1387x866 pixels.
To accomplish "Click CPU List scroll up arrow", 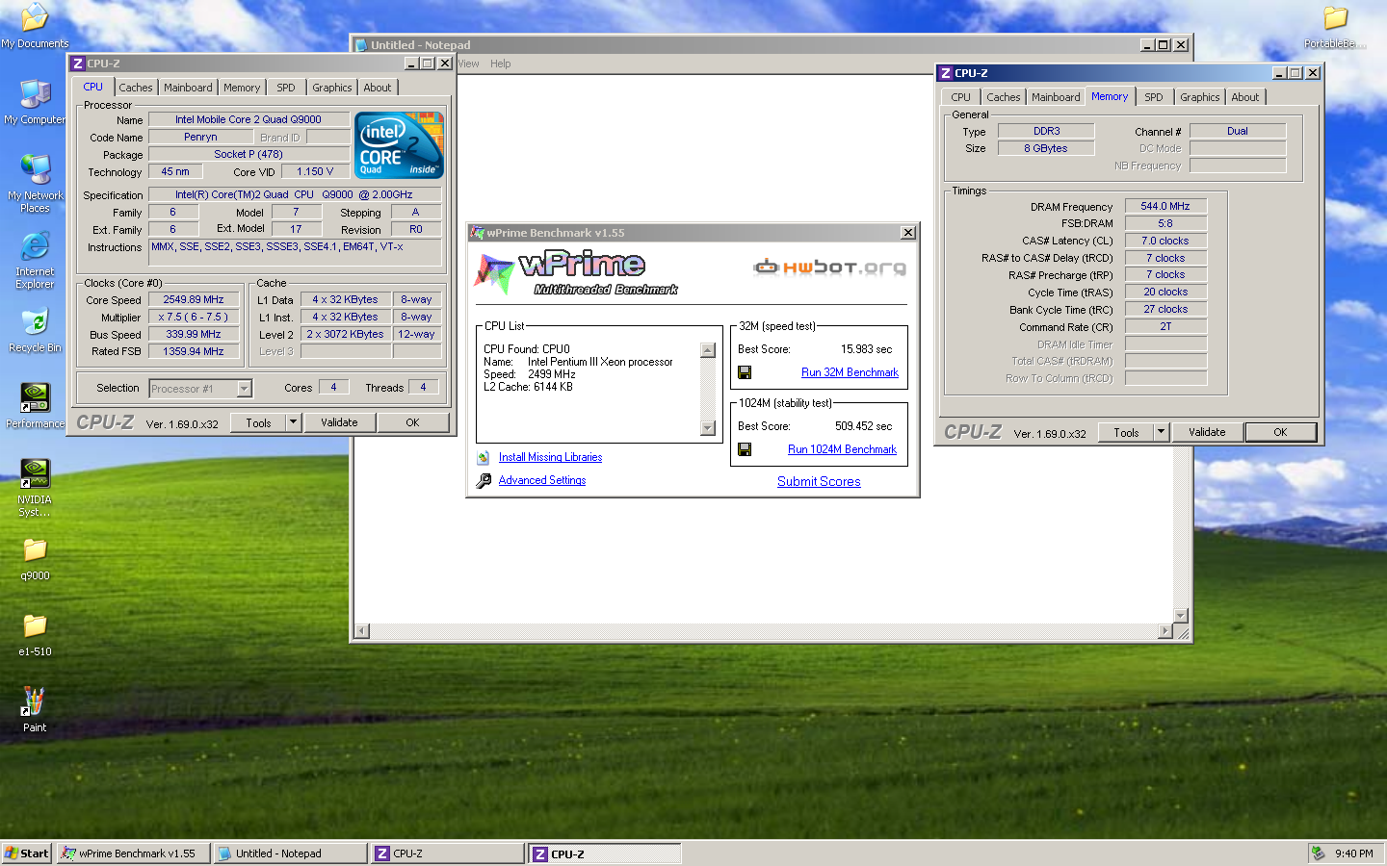I will [x=708, y=350].
